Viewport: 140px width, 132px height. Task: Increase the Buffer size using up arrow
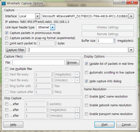pos(115,39)
